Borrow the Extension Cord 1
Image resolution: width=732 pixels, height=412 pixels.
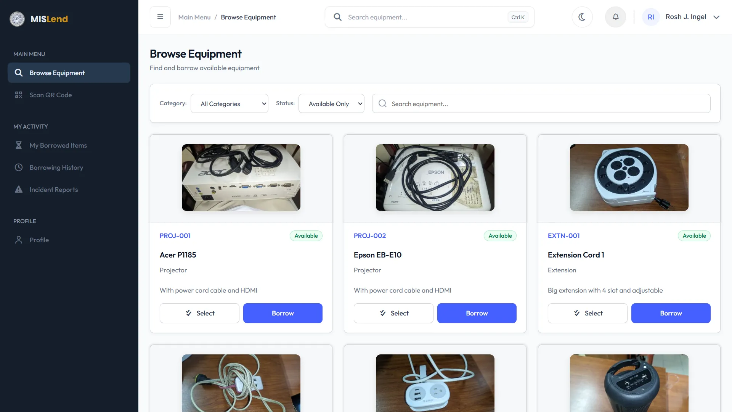(x=671, y=313)
